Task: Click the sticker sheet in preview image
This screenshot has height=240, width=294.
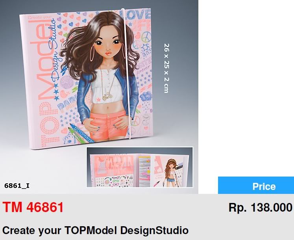Action: click(115, 181)
